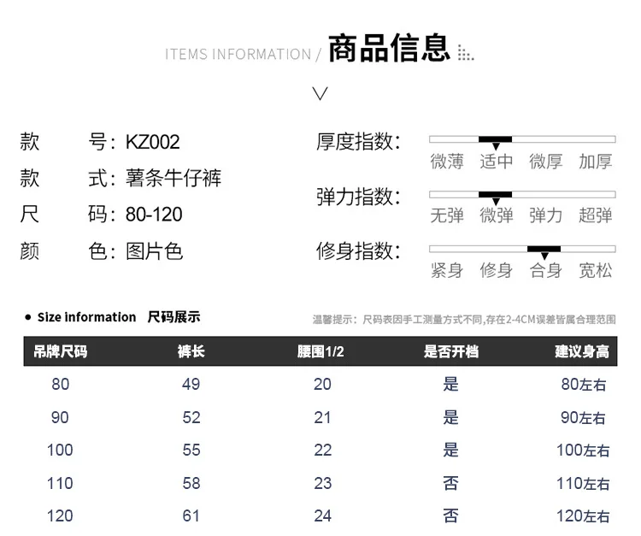Click the 120左右 height cell
This screenshot has height=536, width=641.
[584, 516]
